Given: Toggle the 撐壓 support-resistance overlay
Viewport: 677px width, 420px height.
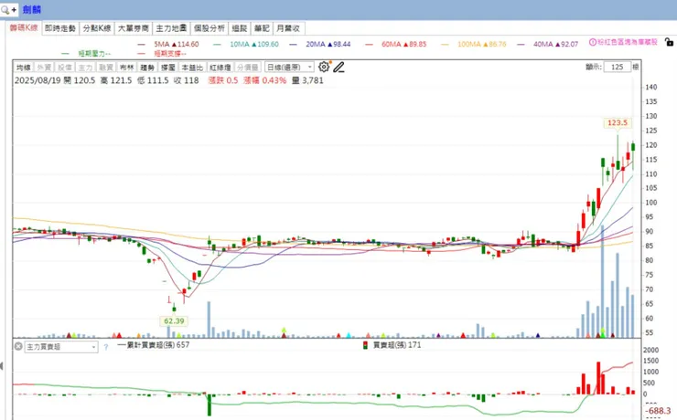Looking at the screenshot, I should (x=168, y=68).
